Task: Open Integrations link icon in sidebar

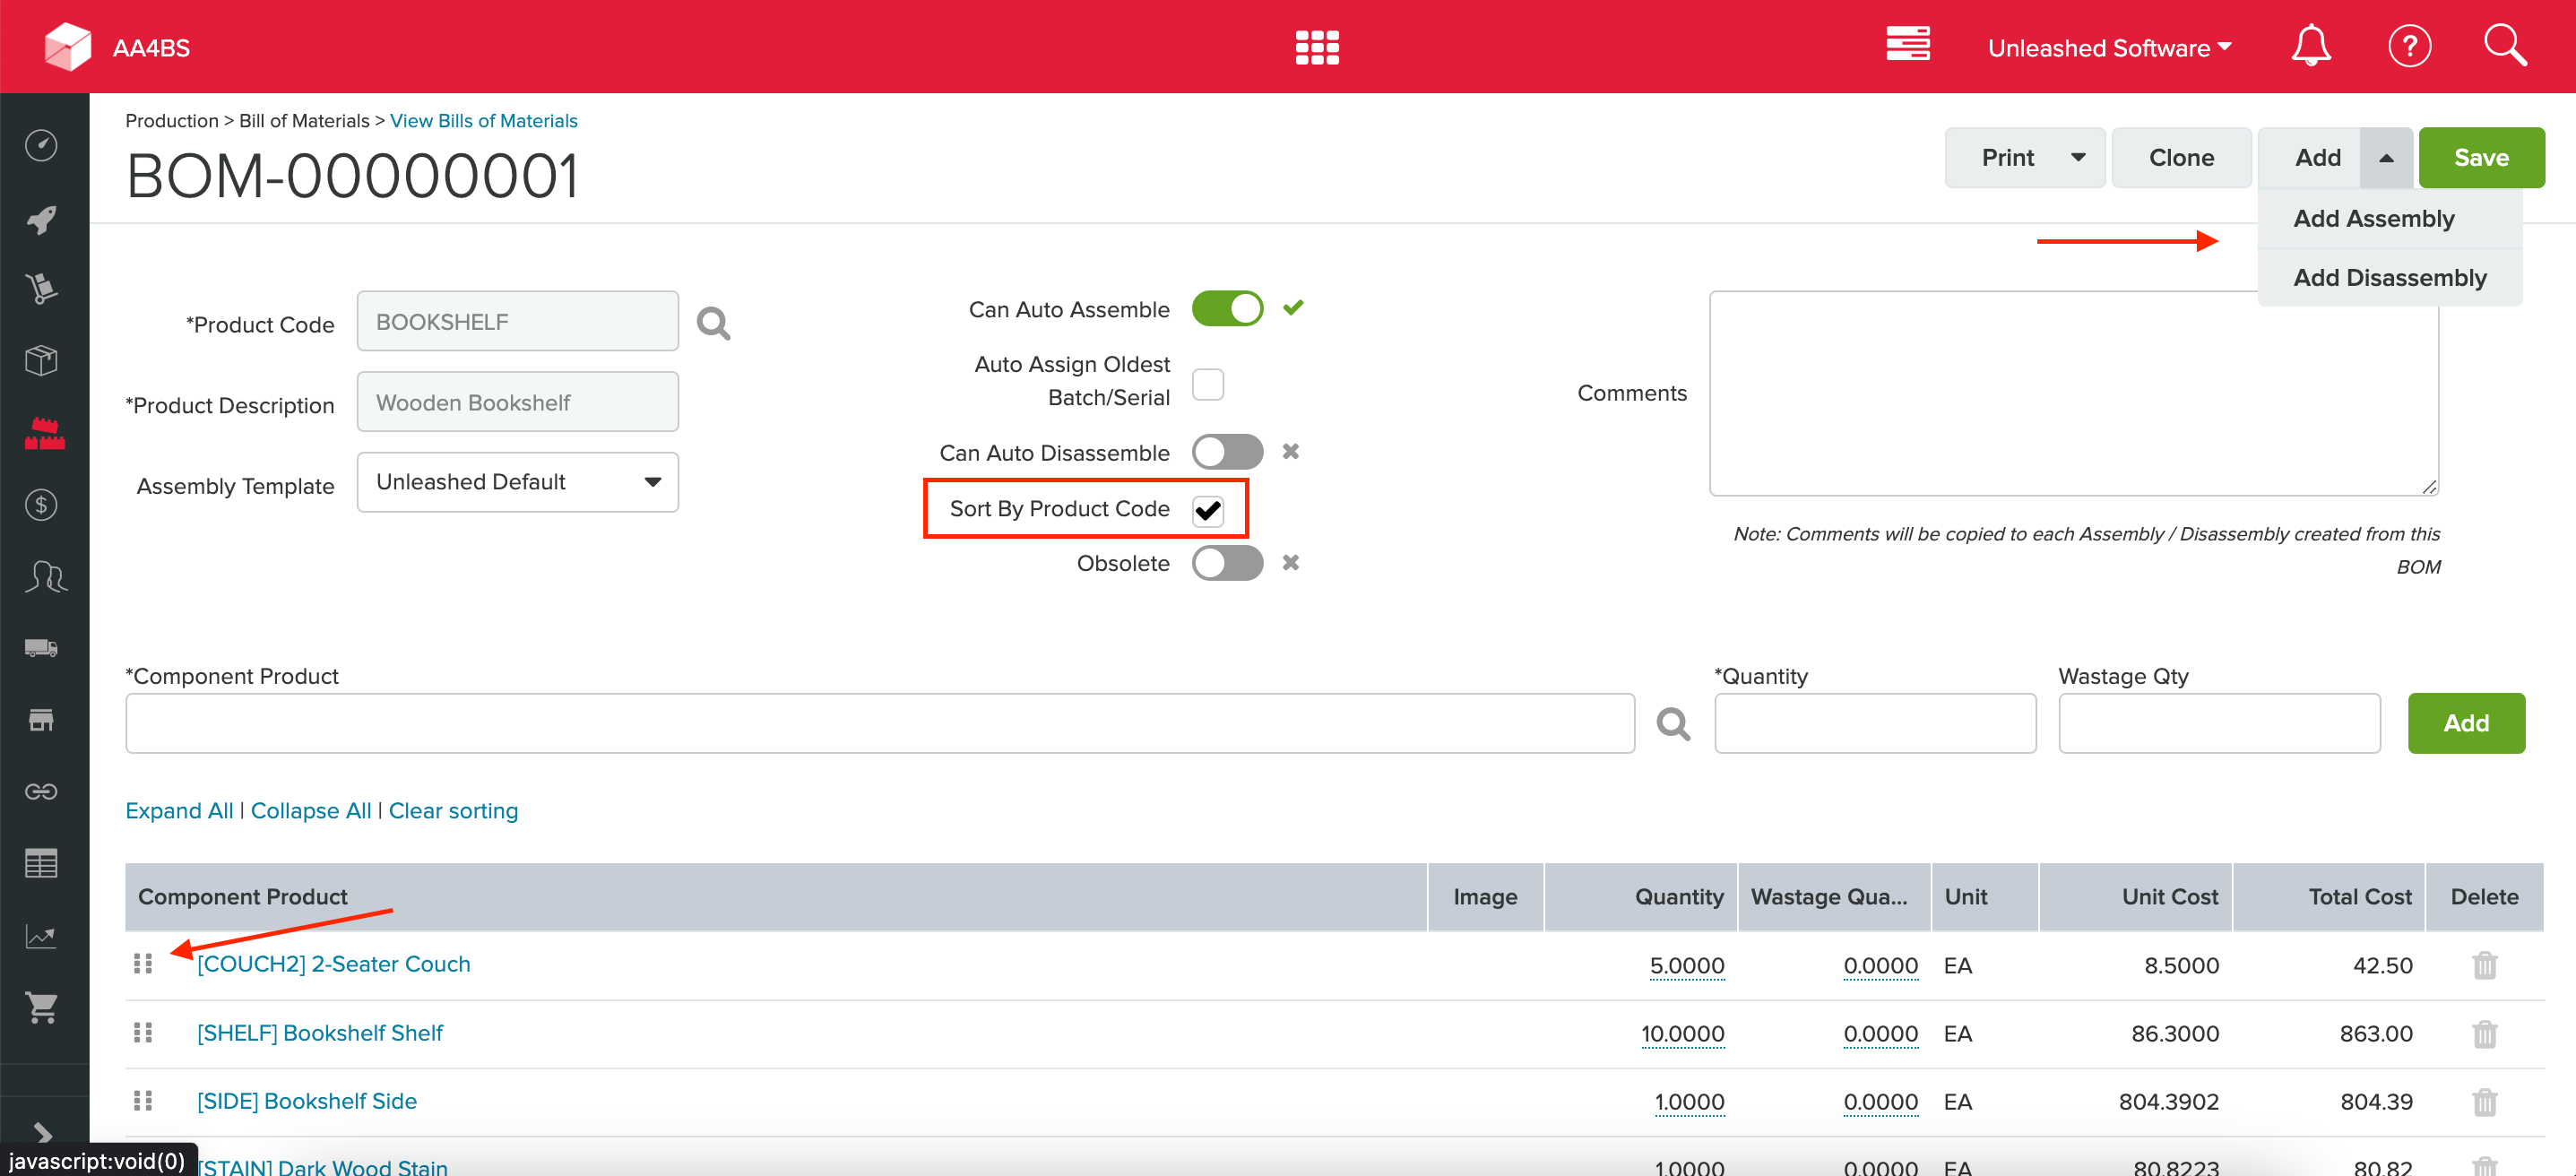Action: 41,791
